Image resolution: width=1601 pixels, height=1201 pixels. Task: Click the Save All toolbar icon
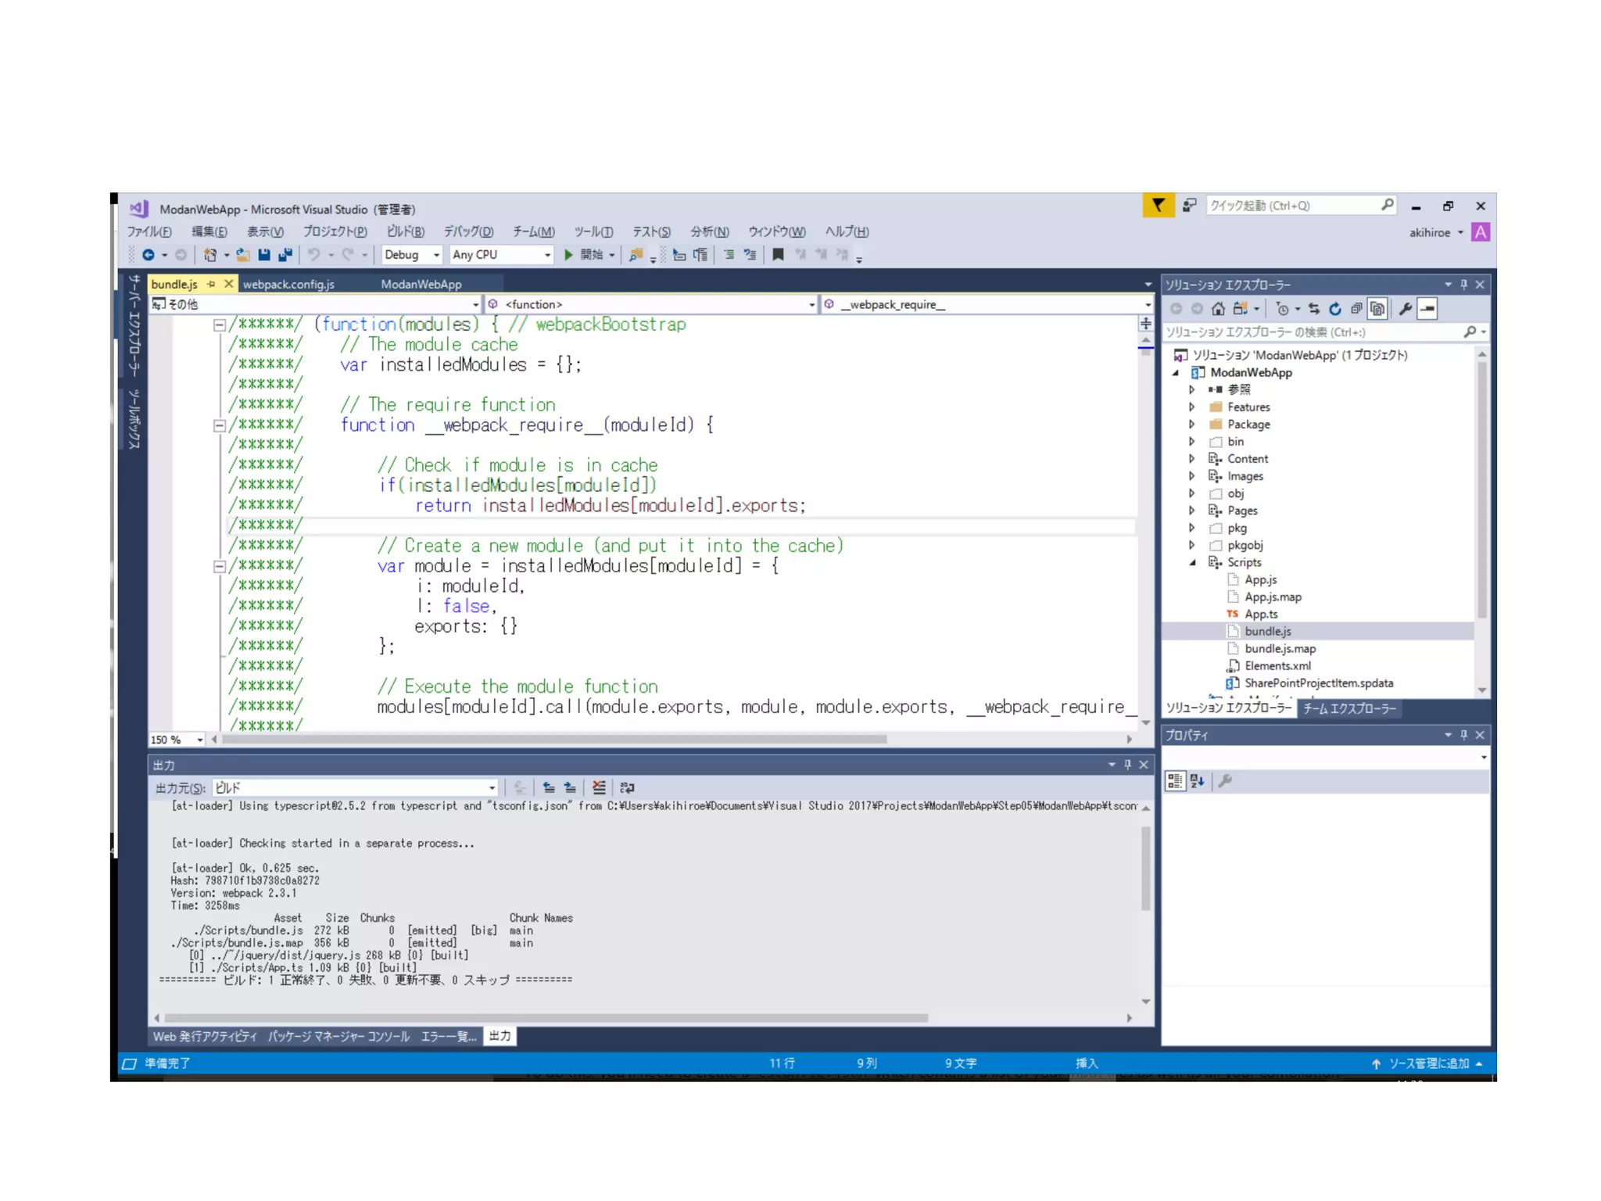coord(285,255)
